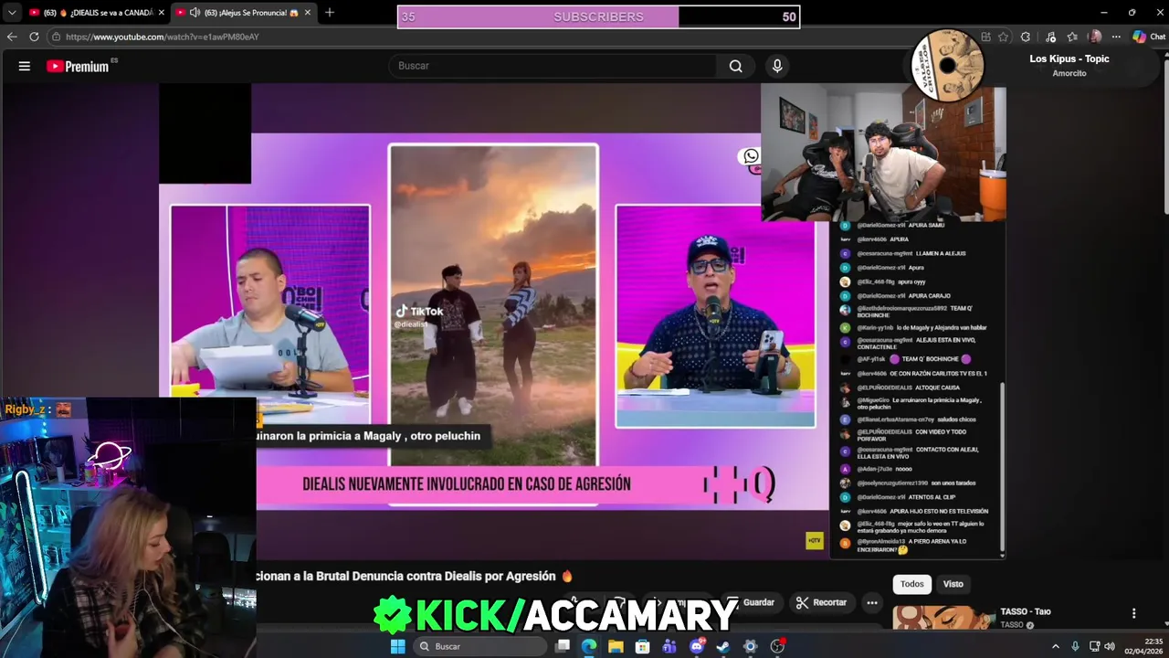The width and height of the screenshot is (1169, 658).
Task: Select the 'Visto' filter chip
Action: coord(953,584)
